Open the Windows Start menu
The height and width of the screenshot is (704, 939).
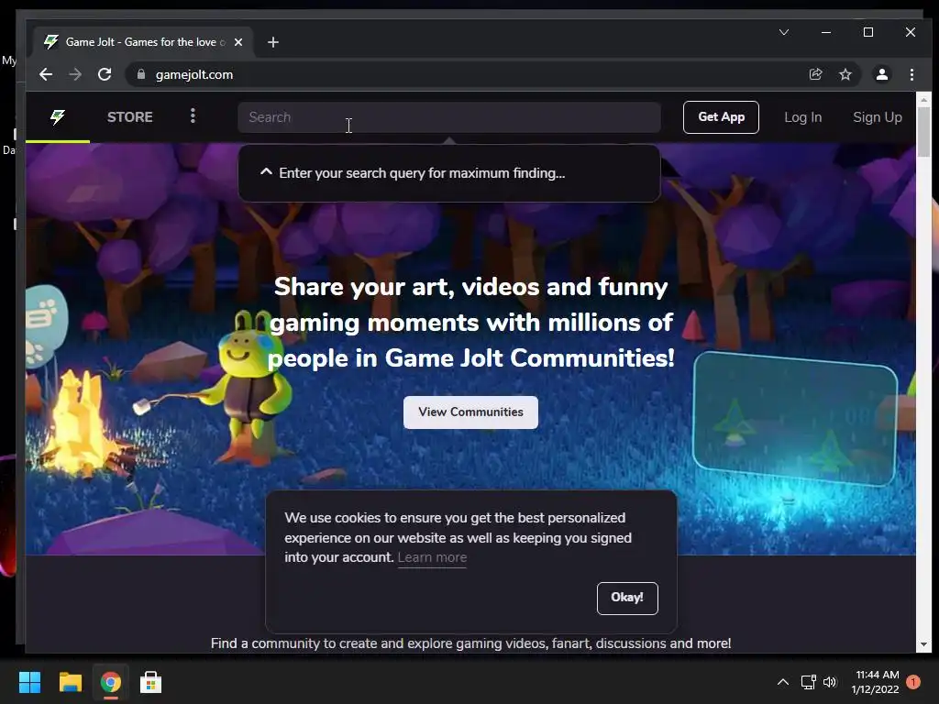[29, 682]
